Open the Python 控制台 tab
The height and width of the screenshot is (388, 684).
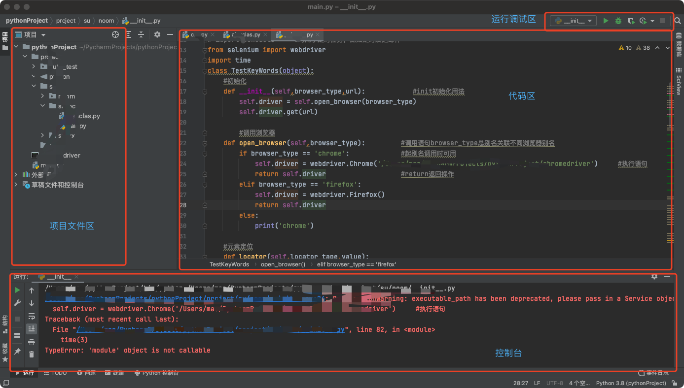(x=156, y=373)
